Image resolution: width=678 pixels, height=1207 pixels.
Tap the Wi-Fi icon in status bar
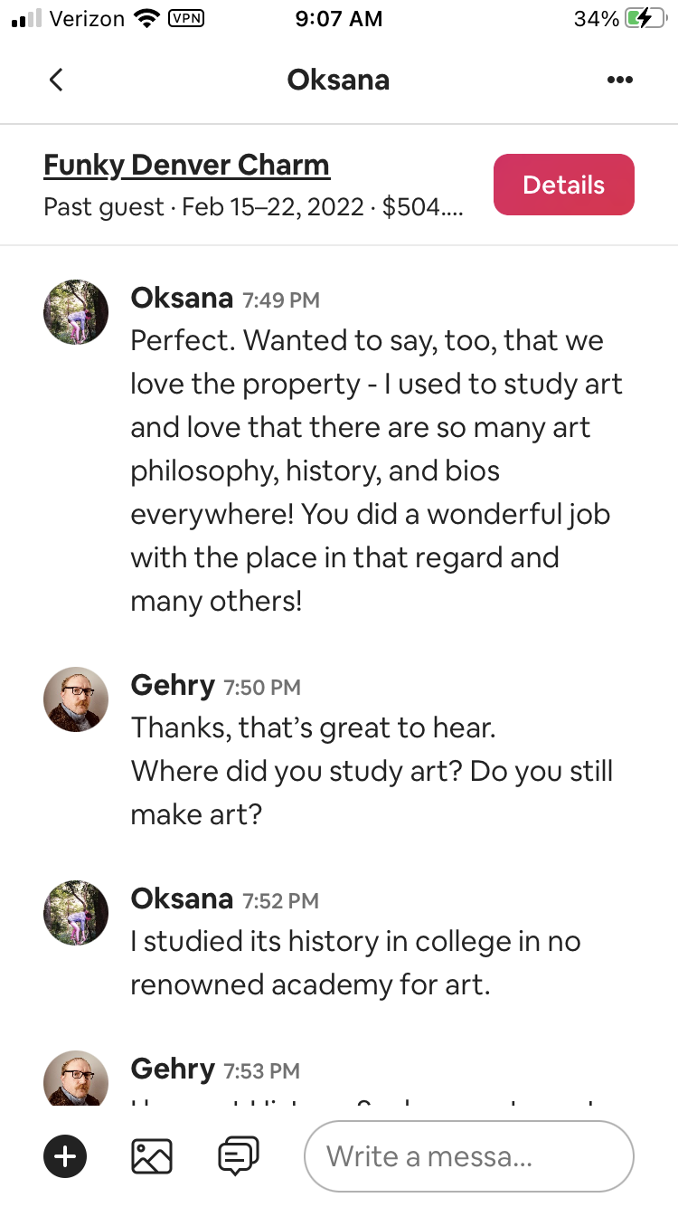pos(145,19)
